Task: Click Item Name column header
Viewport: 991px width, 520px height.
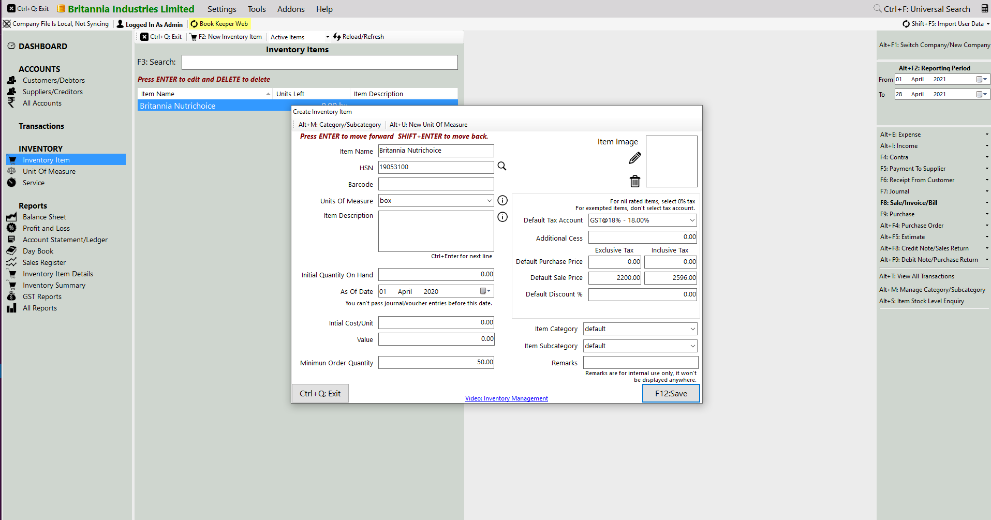Action: (x=205, y=94)
